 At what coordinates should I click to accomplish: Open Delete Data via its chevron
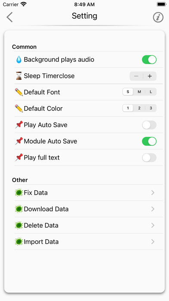click(153, 225)
